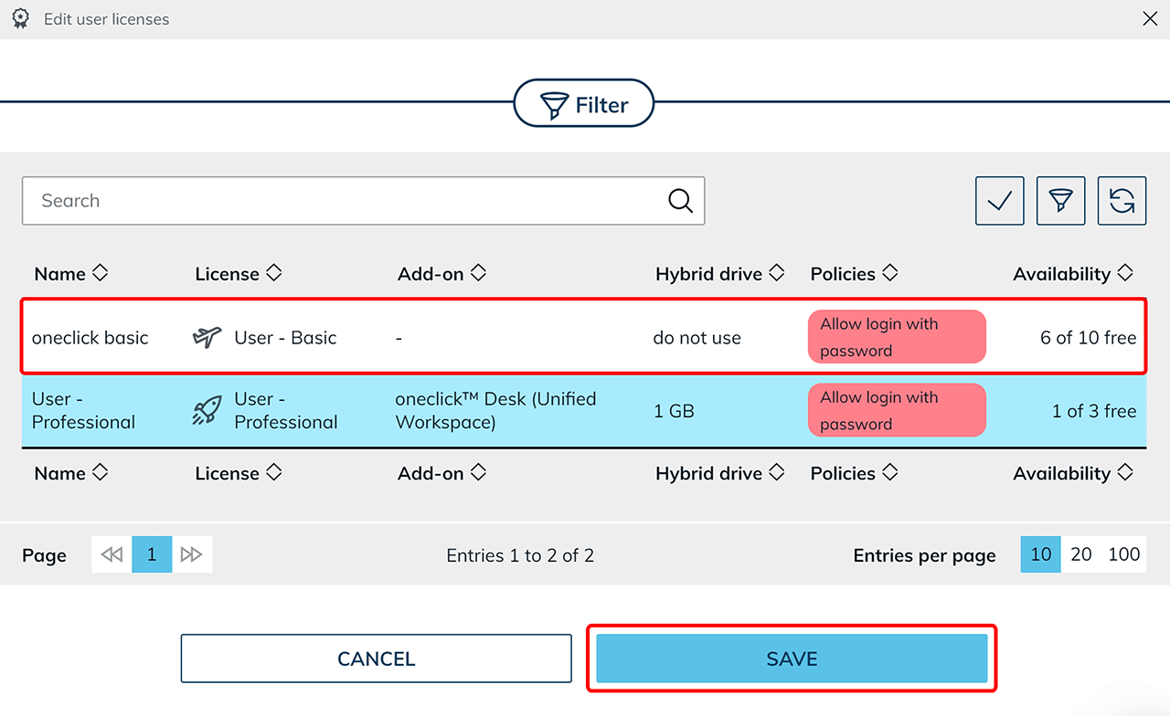Image resolution: width=1170 pixels, height=716 pixels.
Task: Expand the Filter panel
Action: tap(584, 105)
